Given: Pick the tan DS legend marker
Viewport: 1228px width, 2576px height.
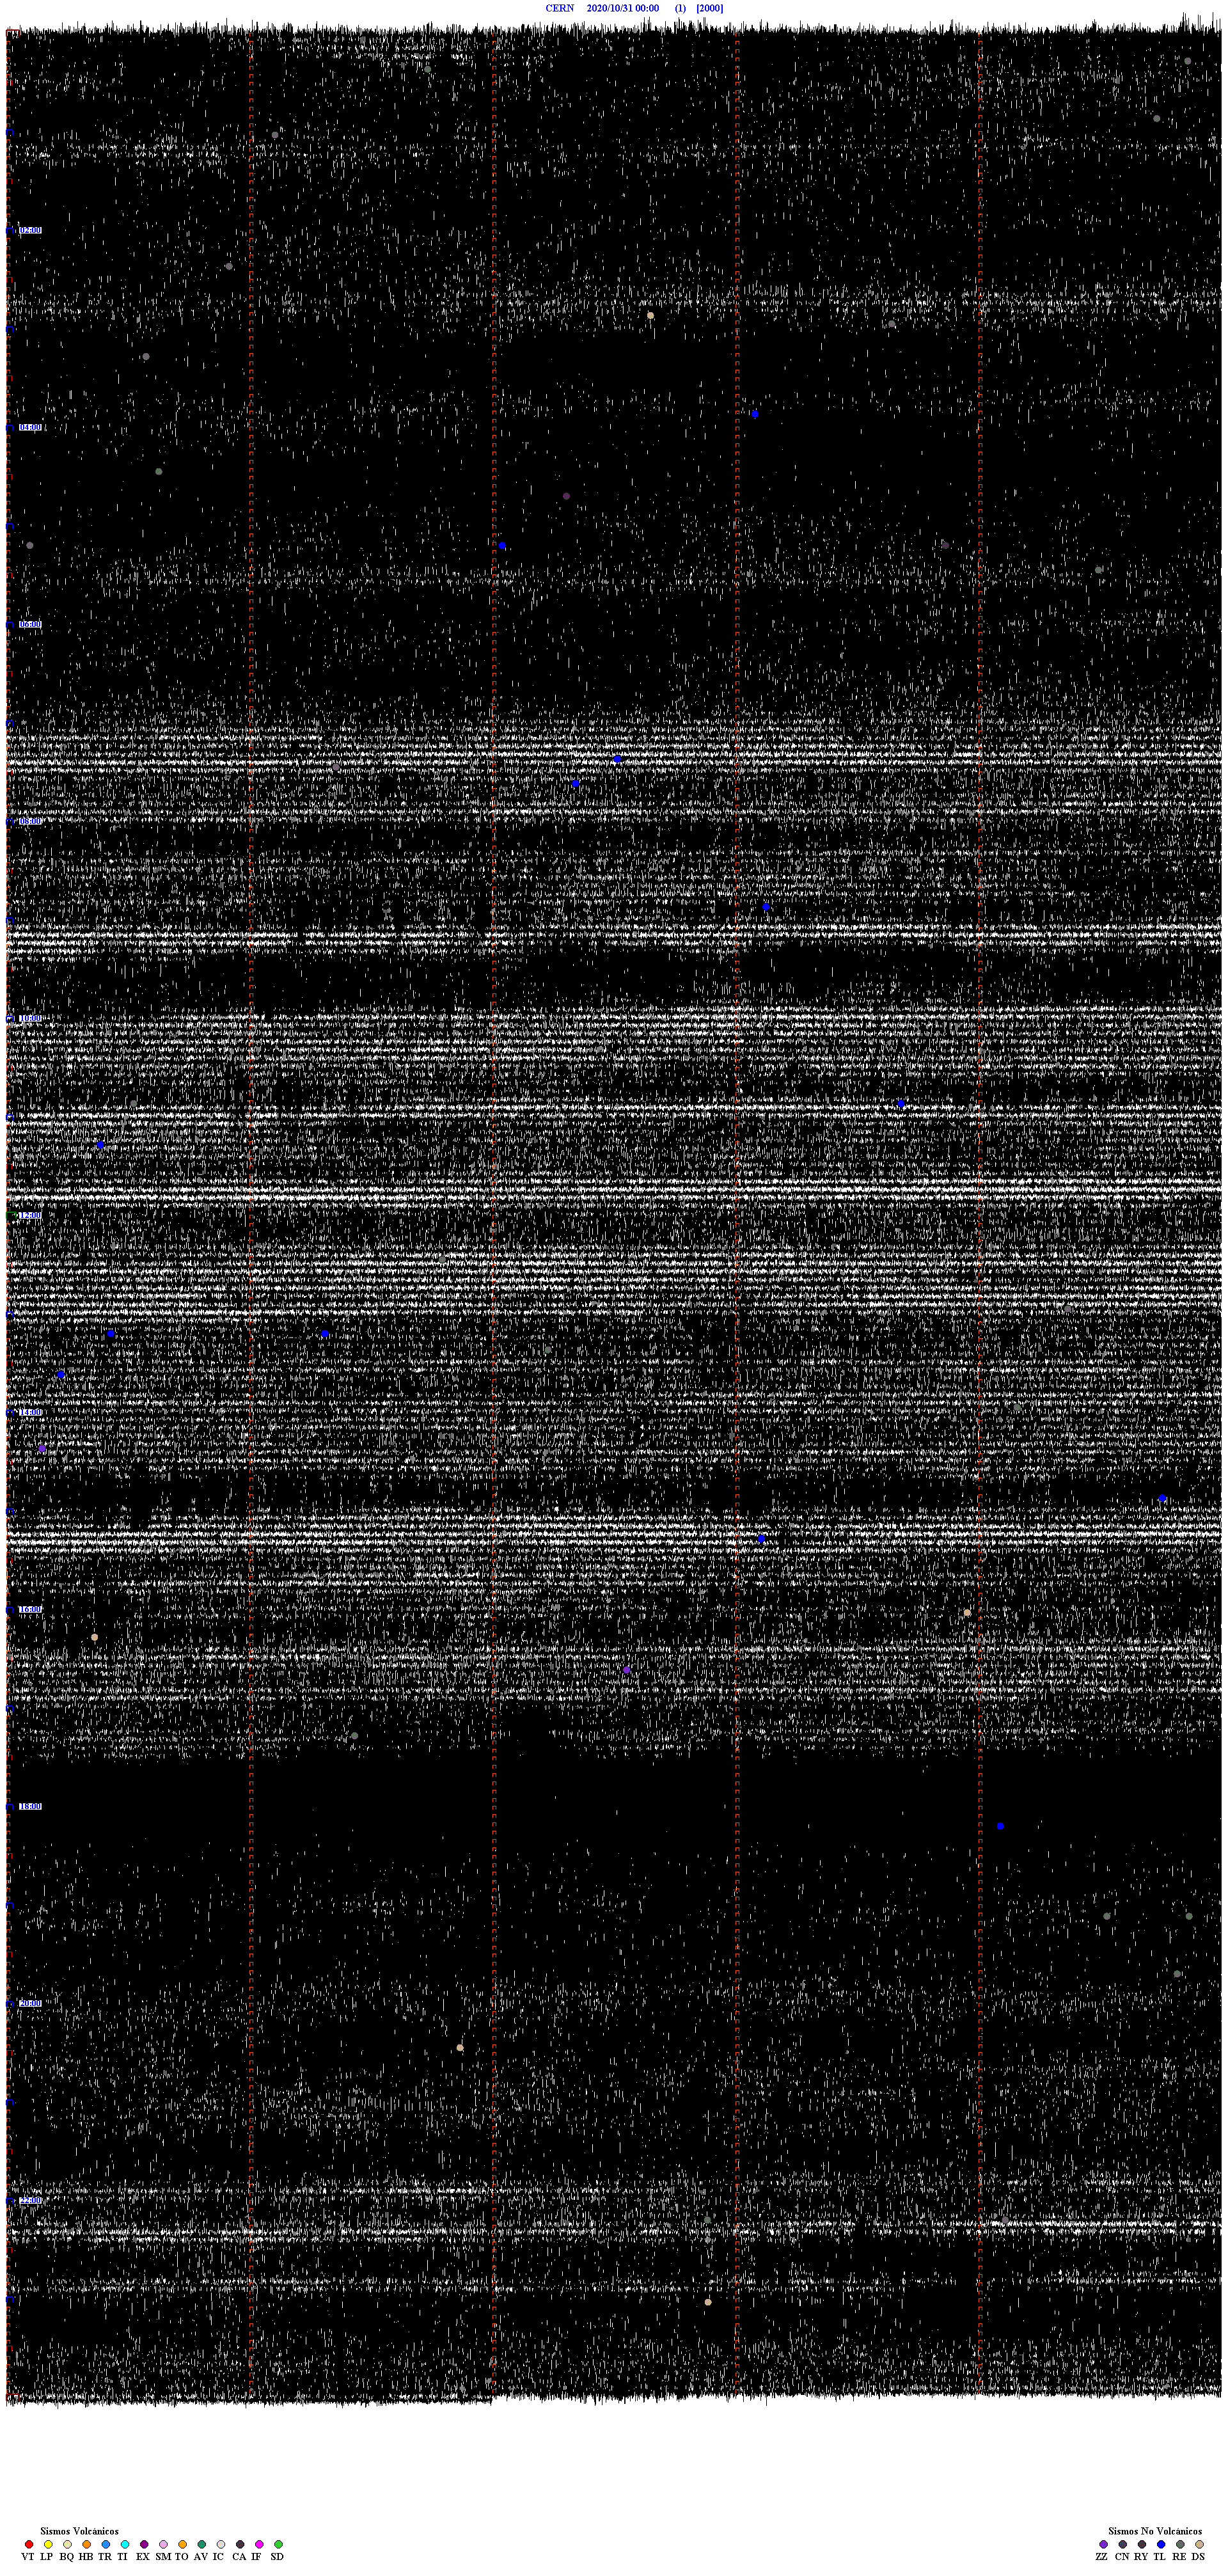Looking at the screenshot, I should tap(1199, 2544).
